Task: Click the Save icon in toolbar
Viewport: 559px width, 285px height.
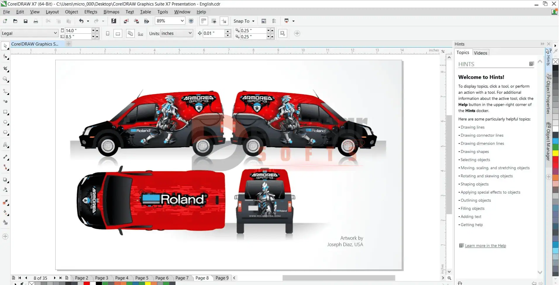Action: click(25, 21)
